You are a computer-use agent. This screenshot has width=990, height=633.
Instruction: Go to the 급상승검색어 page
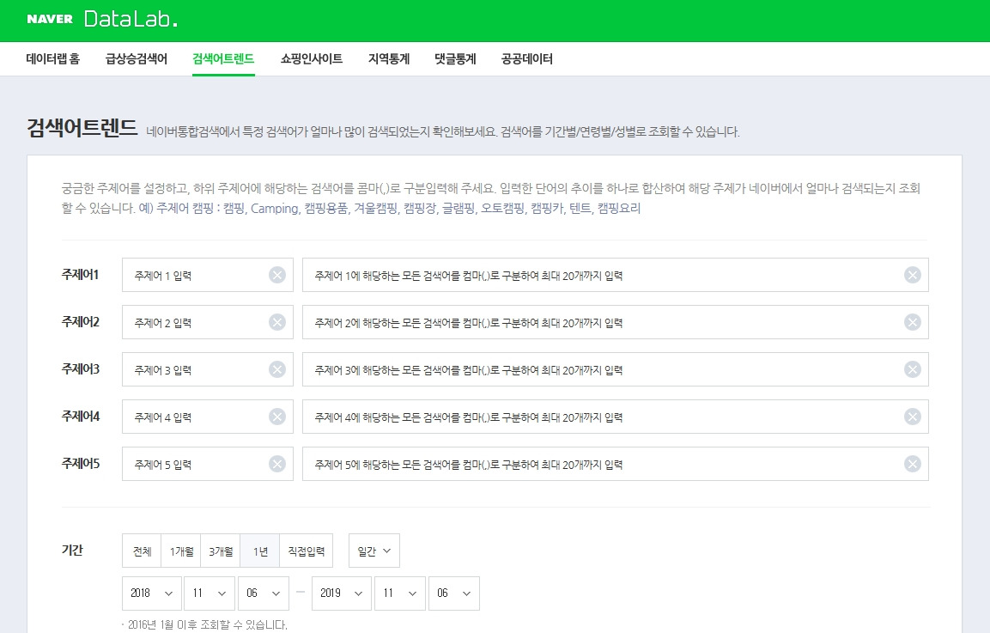(x=137, y=58)
